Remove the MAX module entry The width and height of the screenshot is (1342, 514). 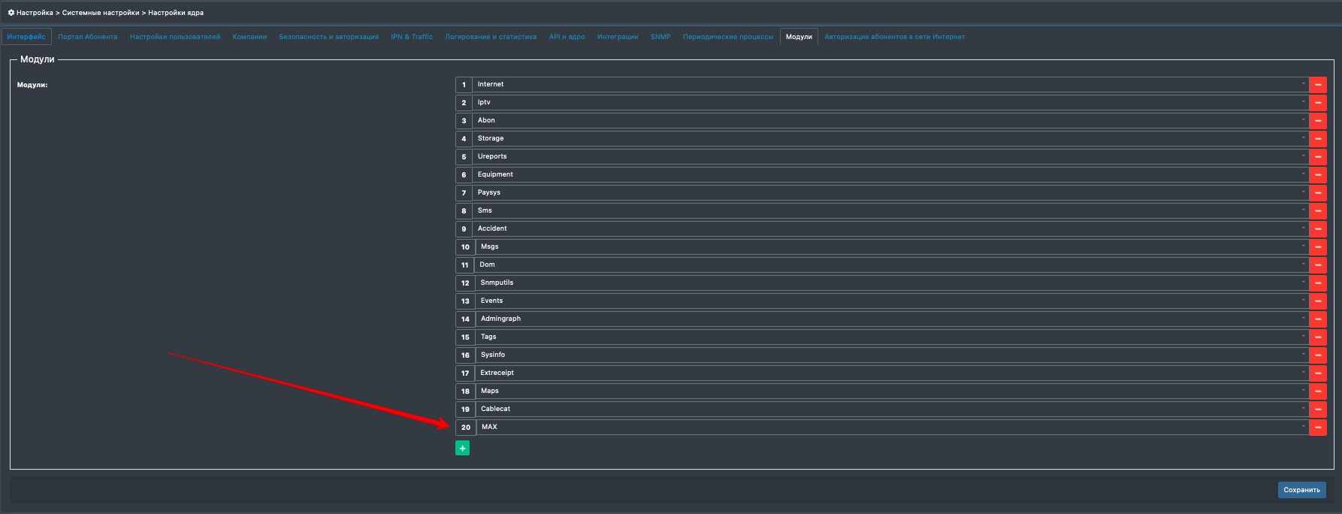[1317, 428]
